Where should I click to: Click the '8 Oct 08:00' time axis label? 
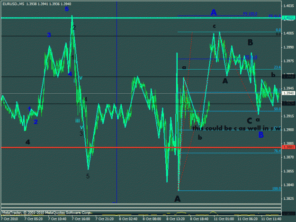click(152, 219)
